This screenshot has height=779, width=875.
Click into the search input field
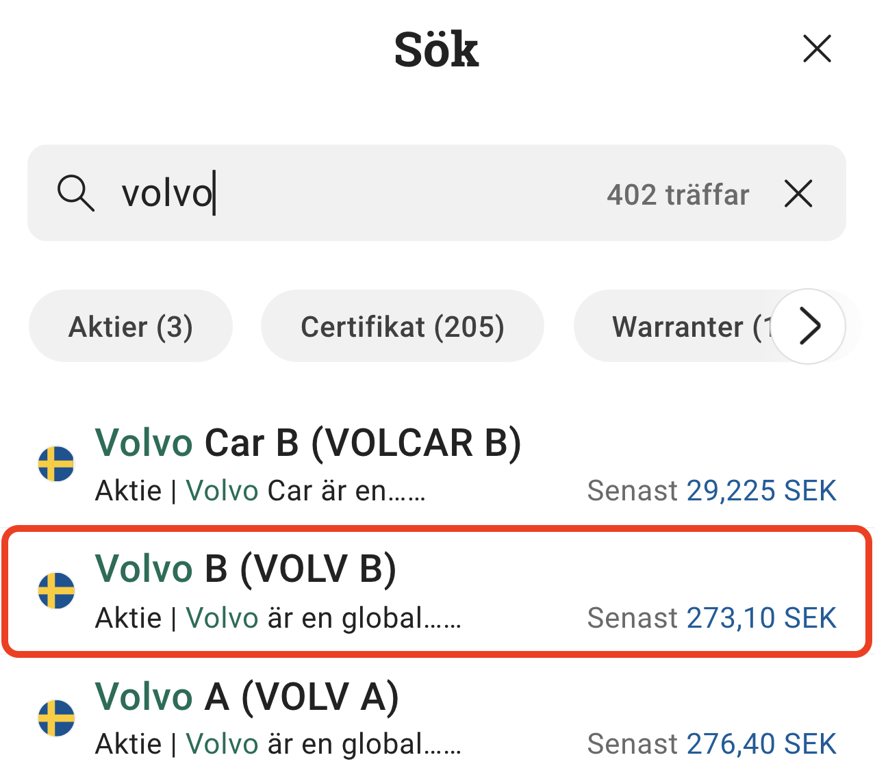[x=356, y=193]
